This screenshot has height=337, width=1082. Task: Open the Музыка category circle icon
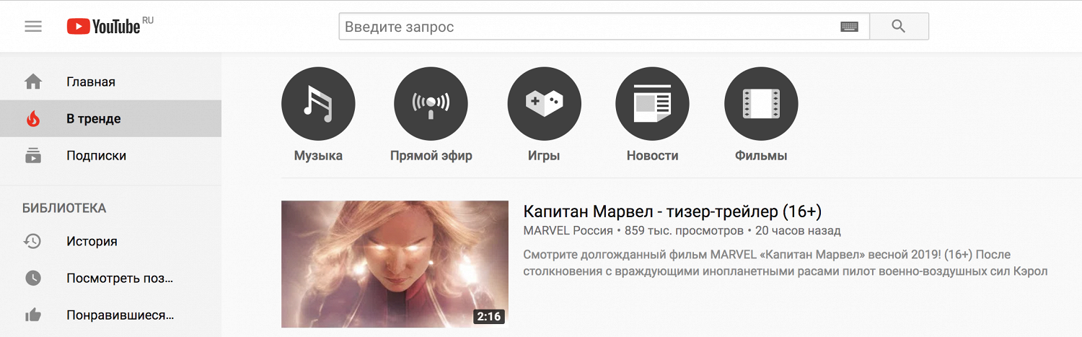coord(318,105)
